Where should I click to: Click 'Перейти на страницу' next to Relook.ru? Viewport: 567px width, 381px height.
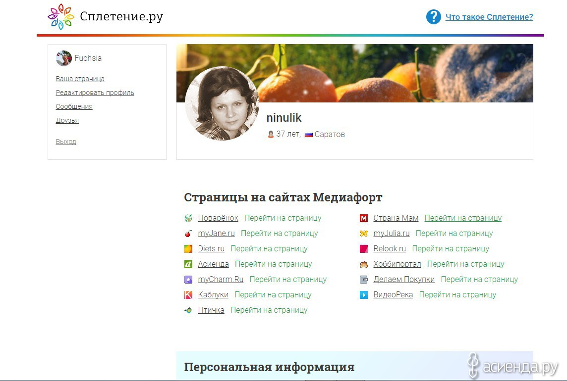click(451, 249)
